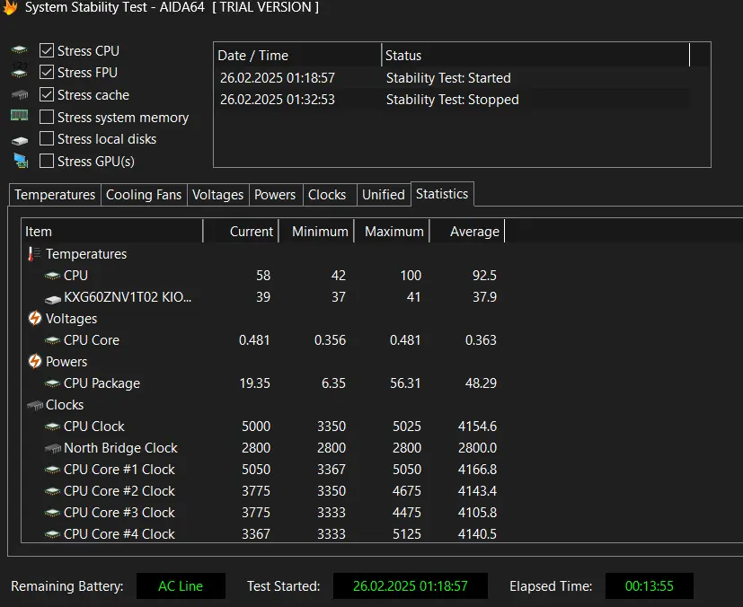Viewport: 743px width, 607px height.
Task: Click the cache chip icon beside Stress cache
Action: click(20, 94)
